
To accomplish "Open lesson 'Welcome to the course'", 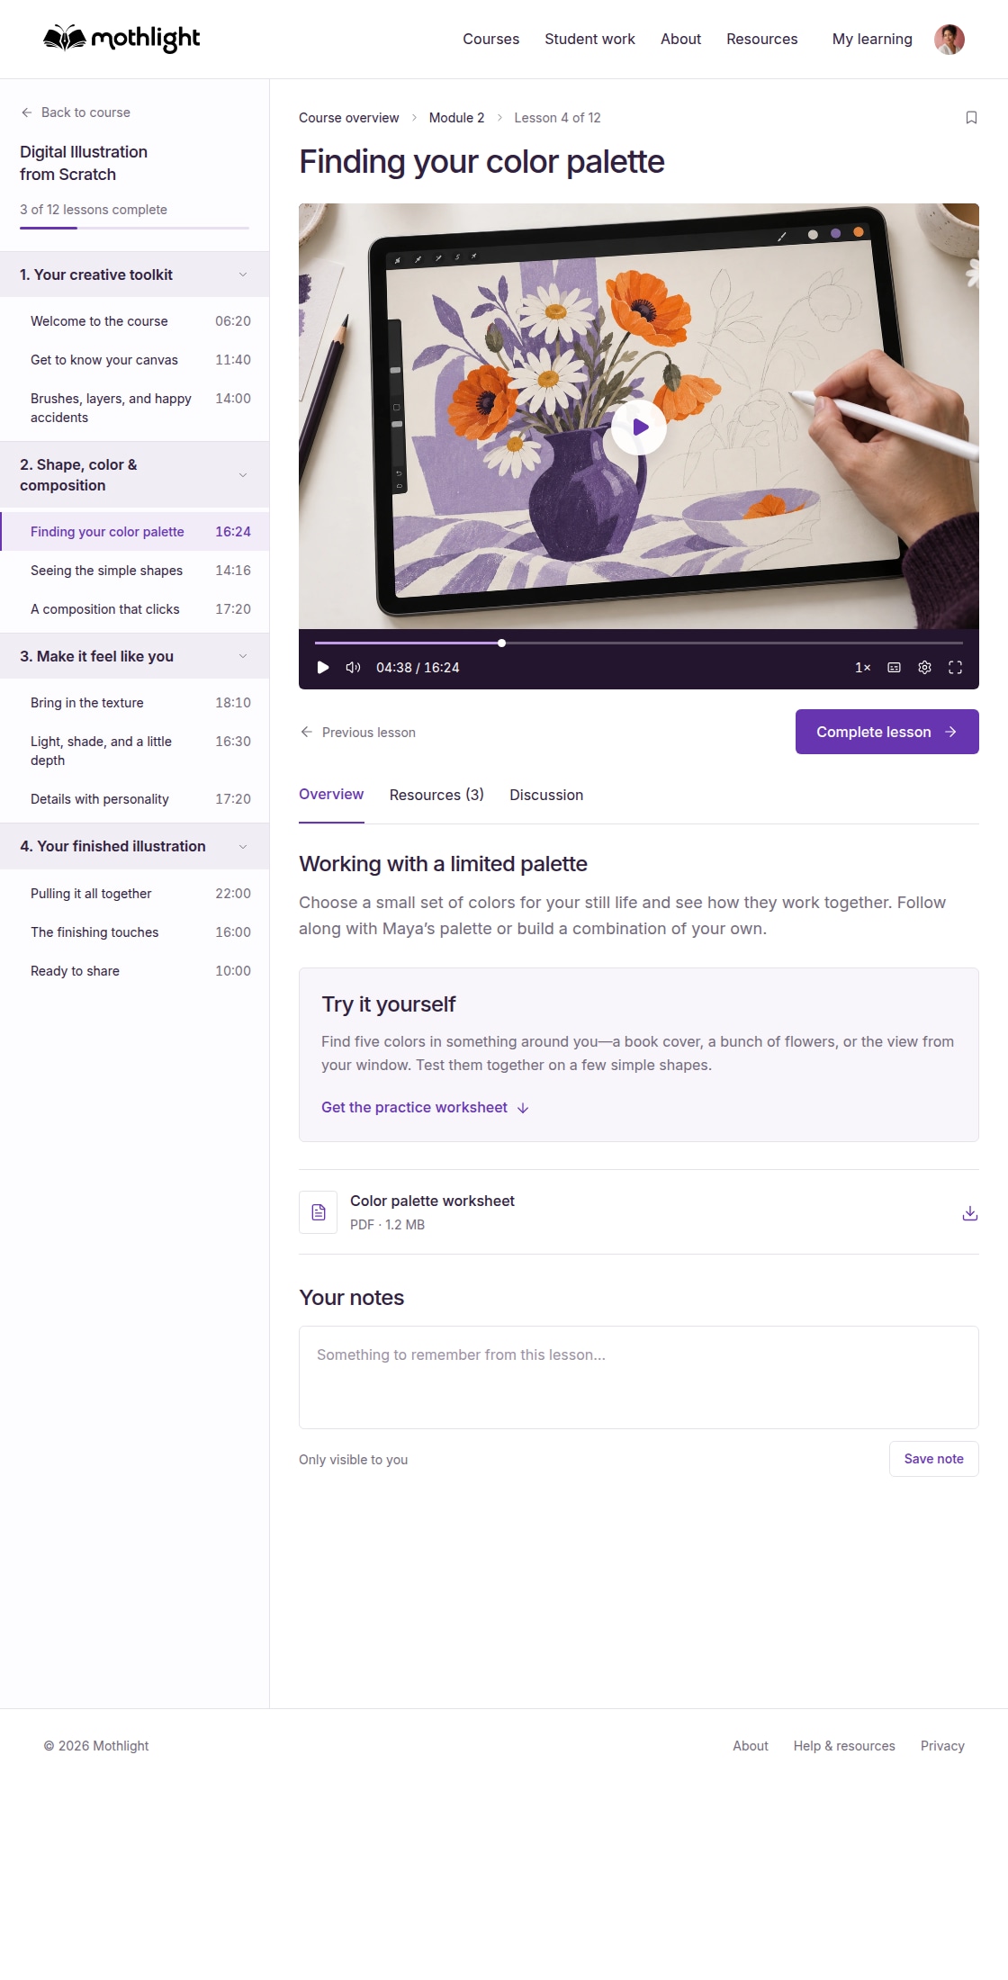I will click(x=135, y=321).
